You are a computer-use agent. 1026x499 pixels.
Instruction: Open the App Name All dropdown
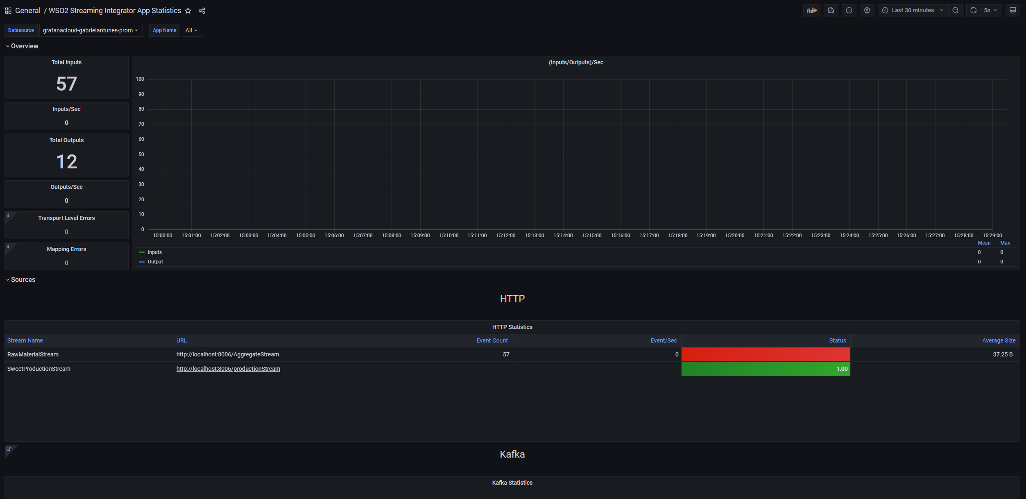tap(191, 30)
